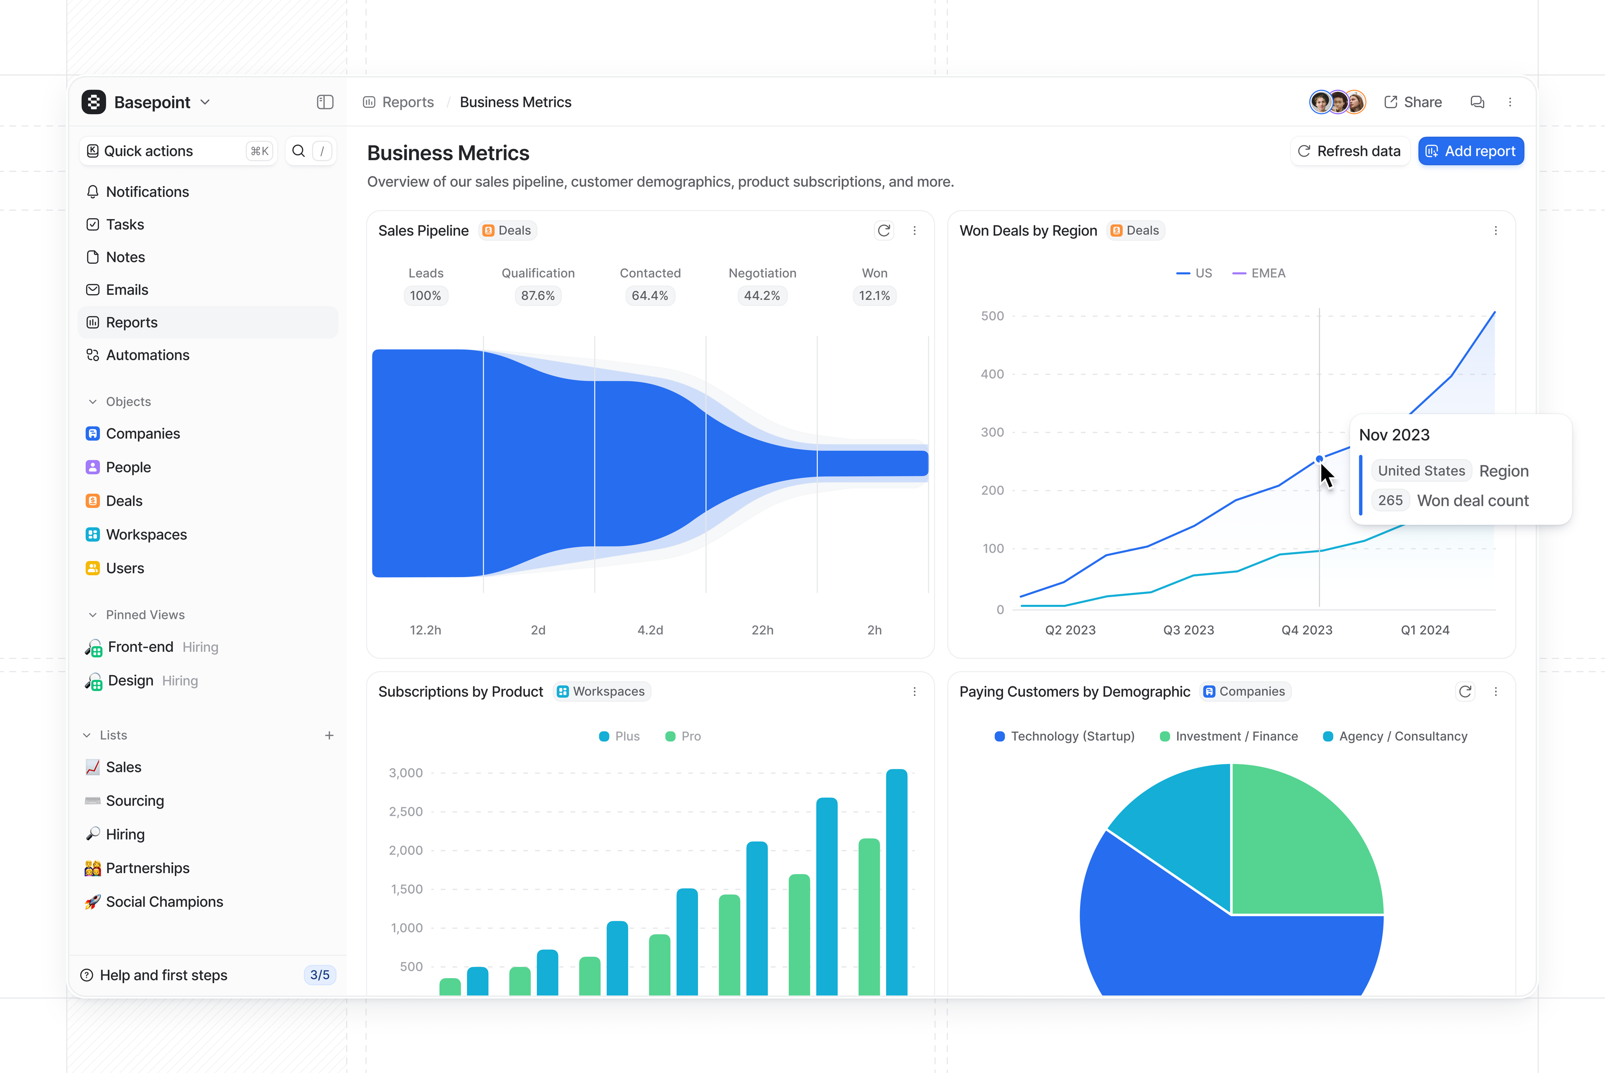Open Automations in the sidebar
The image size is (1605, 1073).
pos(147,355)
